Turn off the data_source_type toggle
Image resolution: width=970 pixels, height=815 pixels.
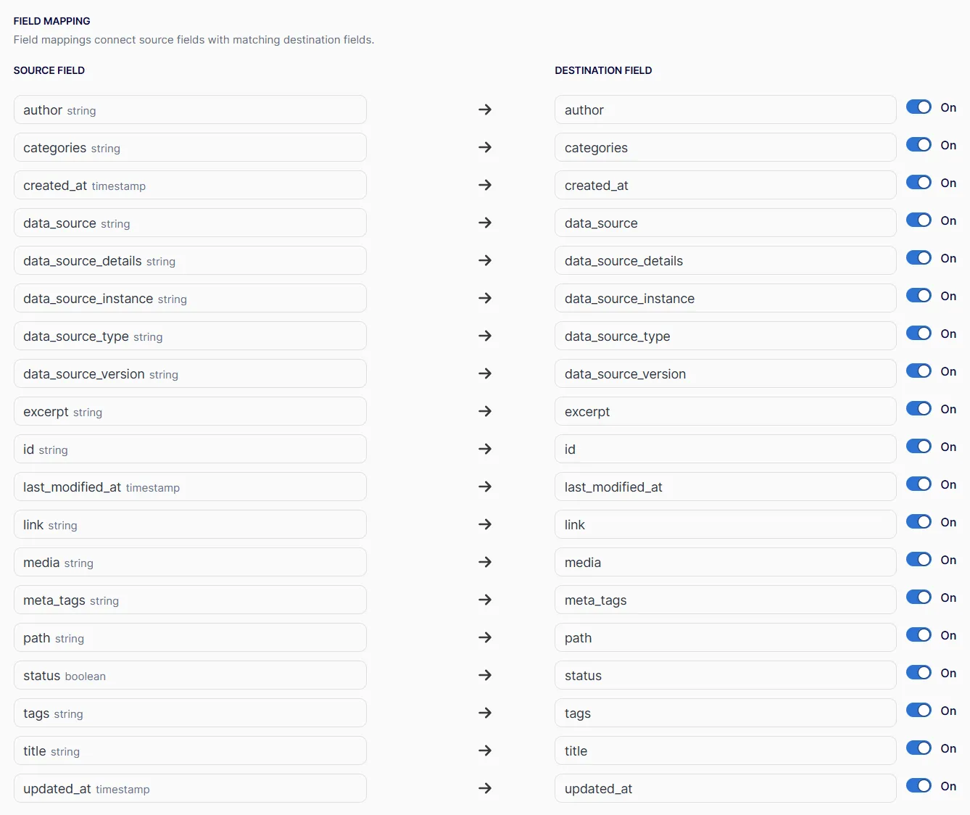click(x=919, y=334)
